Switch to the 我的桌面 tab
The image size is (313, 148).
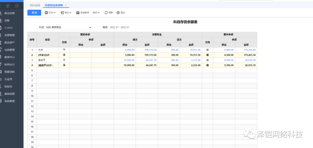click(x=35, y=5)
